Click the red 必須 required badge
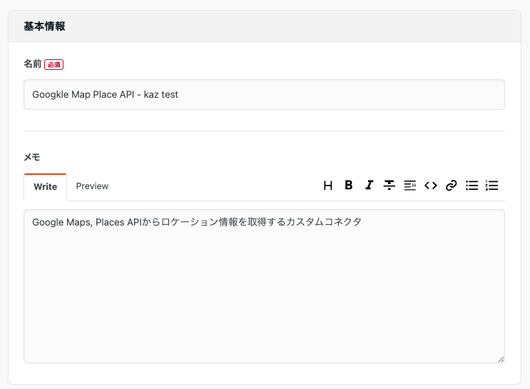Viewport: 530px width, 389px height. (x=54, y=64)
